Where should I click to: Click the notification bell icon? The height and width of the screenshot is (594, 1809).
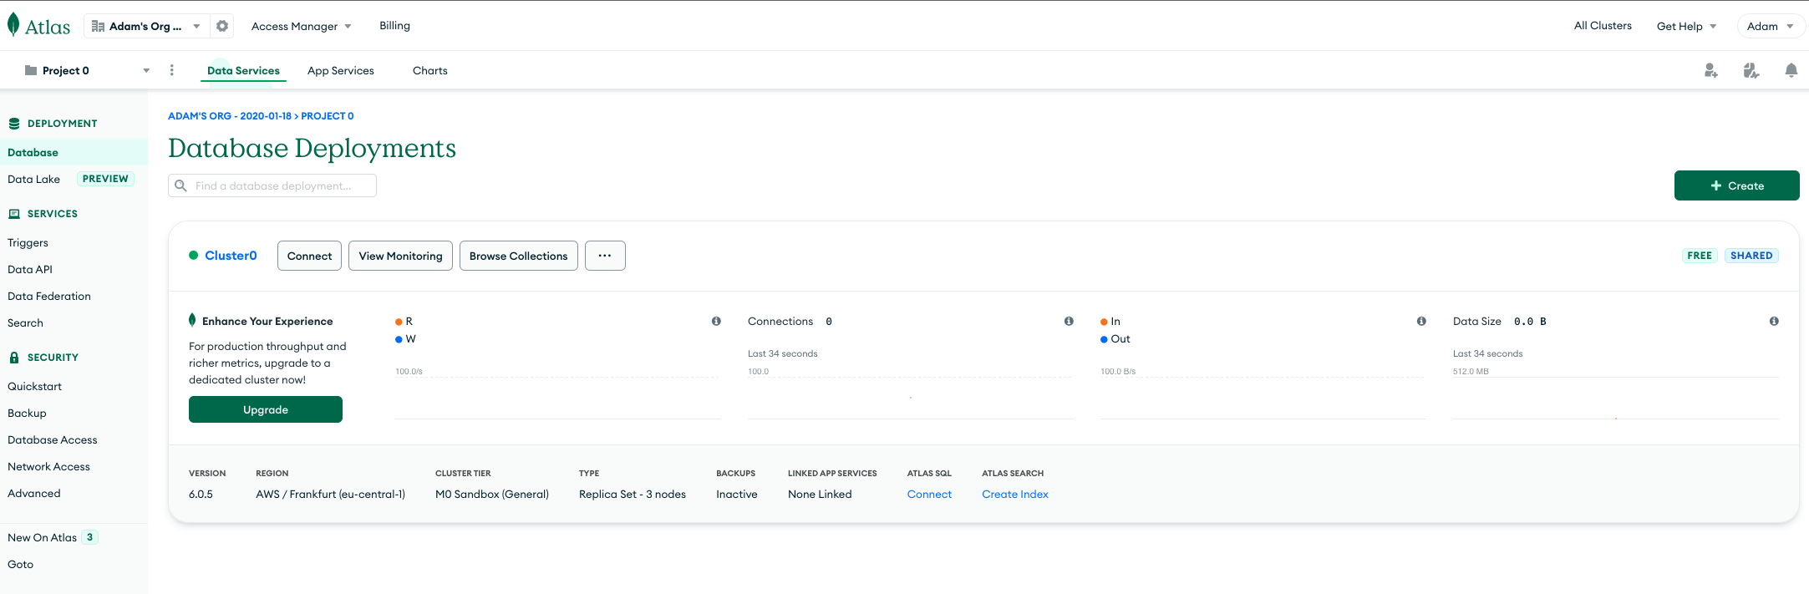coord(1791,71)
